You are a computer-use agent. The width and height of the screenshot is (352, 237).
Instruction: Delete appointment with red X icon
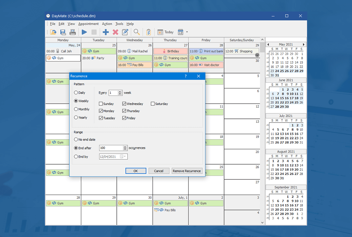pos(115,32)
